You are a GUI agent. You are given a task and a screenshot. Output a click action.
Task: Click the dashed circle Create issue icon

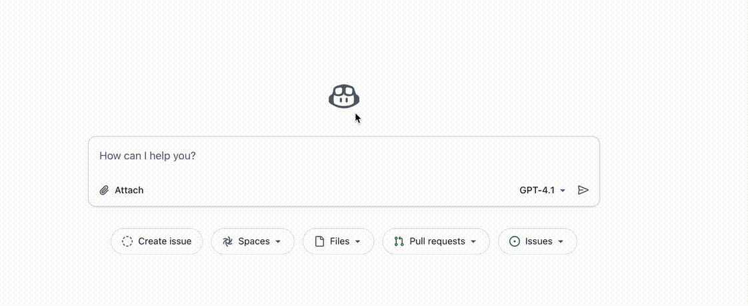pyautogui.click(x=127, y=241)
